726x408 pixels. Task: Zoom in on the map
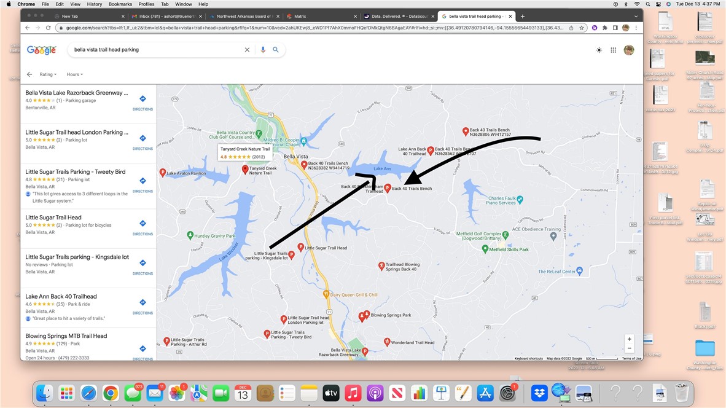[x=629, y=339]
